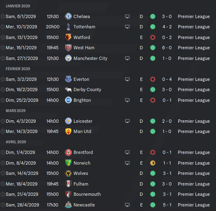216x211 pixels.
Task: Select the Bournemouth 21/4/2029 fixture row
Action: (108, 194)
